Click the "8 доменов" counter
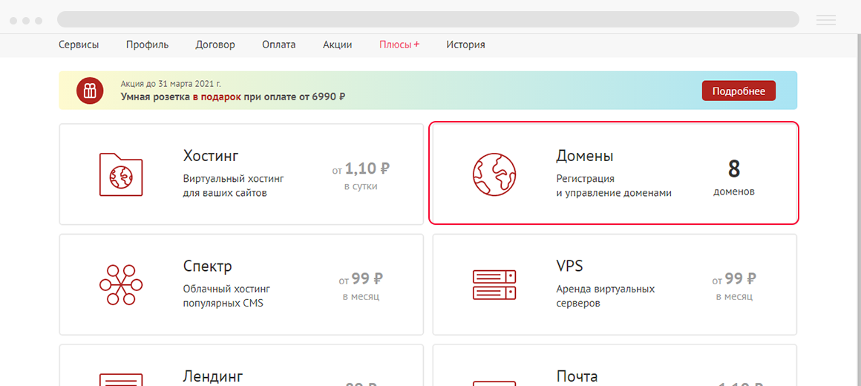Viewport: 861px width, 386px height. 734,177
